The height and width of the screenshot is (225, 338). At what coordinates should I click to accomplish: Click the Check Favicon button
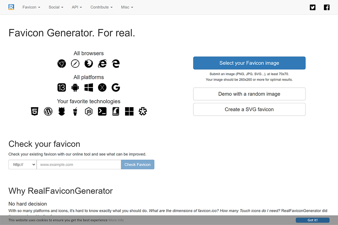click(138, 165)
